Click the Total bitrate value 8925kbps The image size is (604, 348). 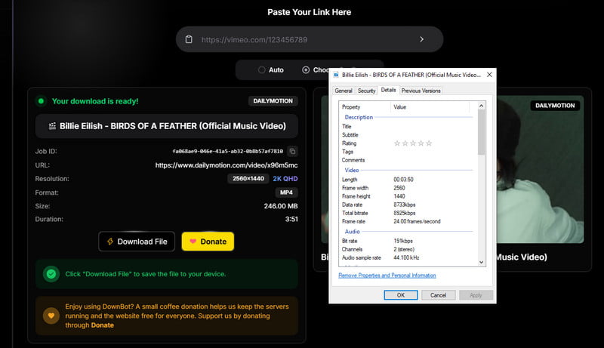[x=405, y=214]
